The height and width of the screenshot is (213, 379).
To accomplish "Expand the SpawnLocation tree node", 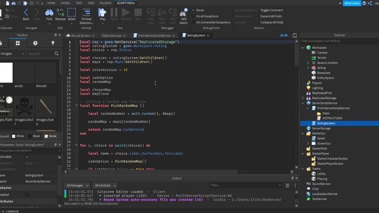I will [x=308, y=63].
